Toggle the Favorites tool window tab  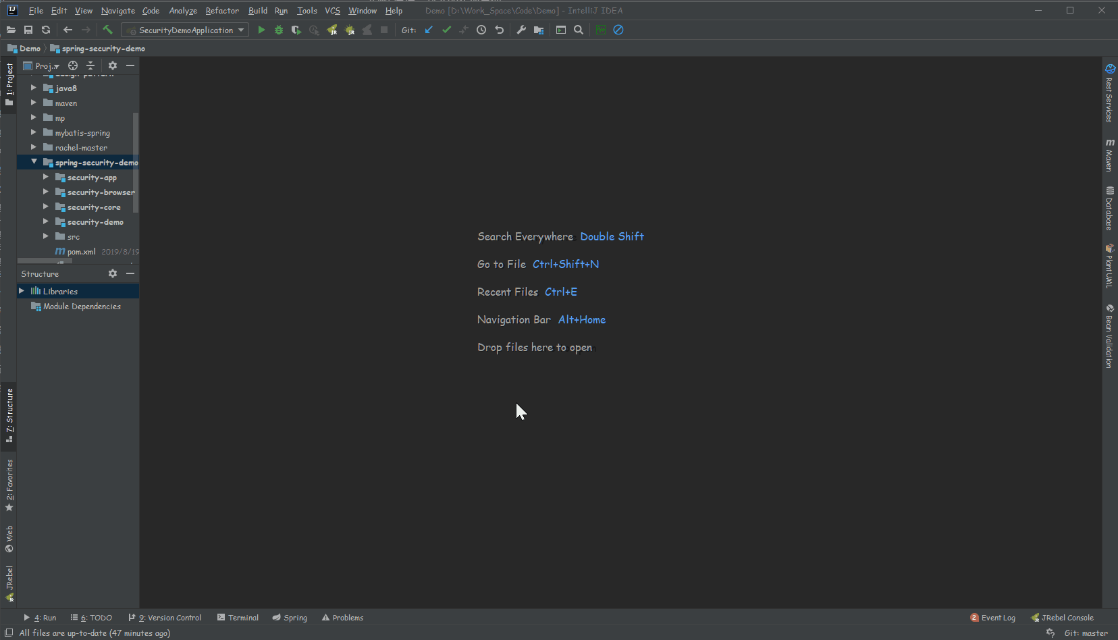point(9,485)
